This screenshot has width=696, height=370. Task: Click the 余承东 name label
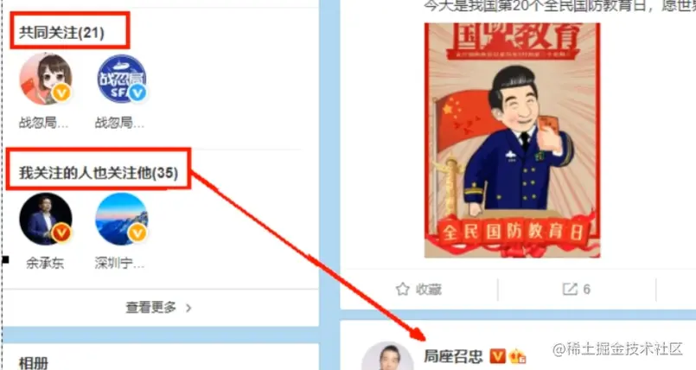(45, 263)
